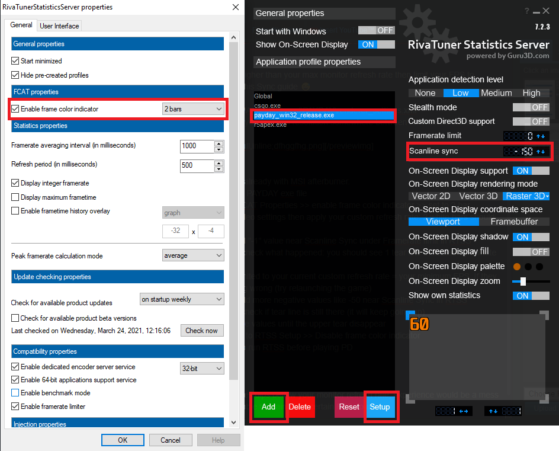Select Vector 2D rendering mode
This screenshot has width=559, height=451.
[x=431, y=196]
